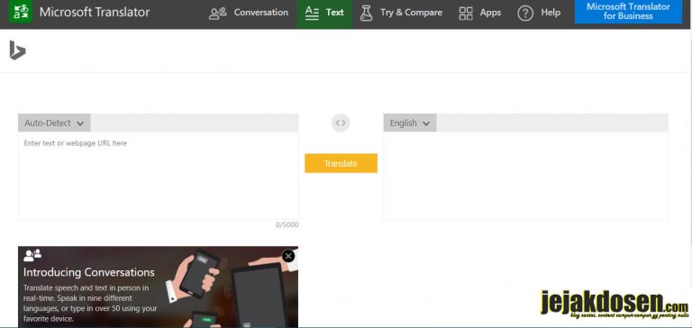The image size is (692, 328).
Task: Click the translation output box
Action: pyautogui.click(x=525, y=175)
